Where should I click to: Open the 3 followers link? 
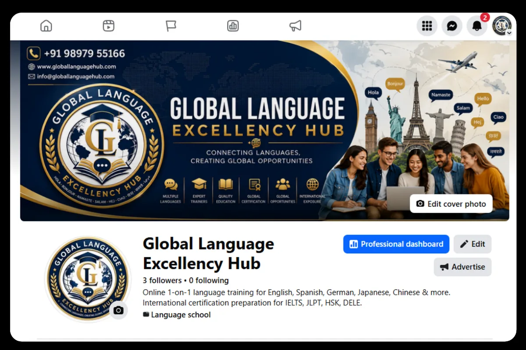point(162,280)
